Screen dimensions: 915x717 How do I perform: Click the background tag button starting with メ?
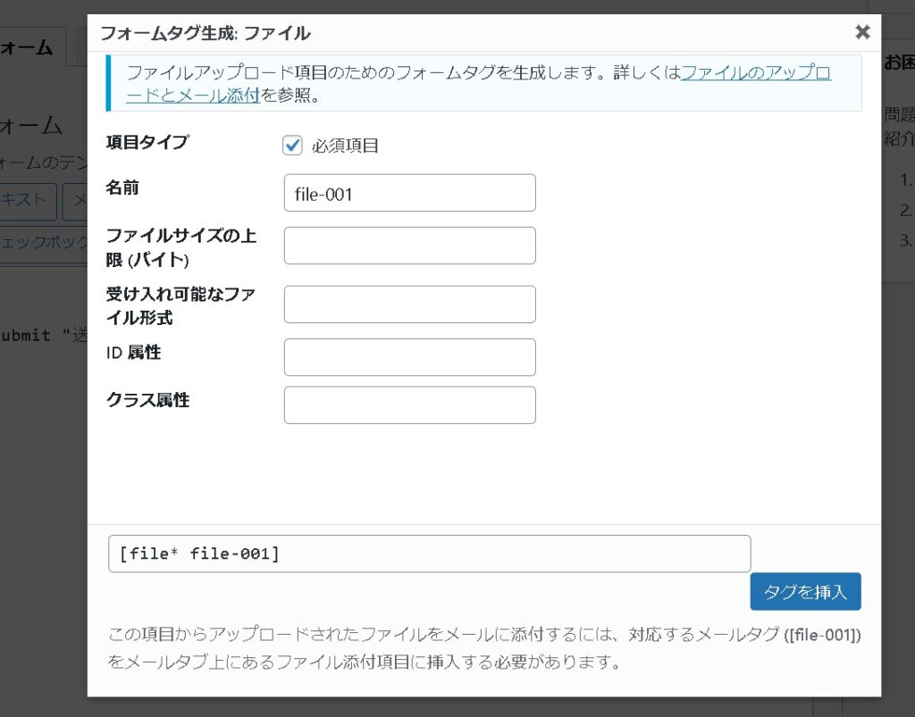pos(75,201)
